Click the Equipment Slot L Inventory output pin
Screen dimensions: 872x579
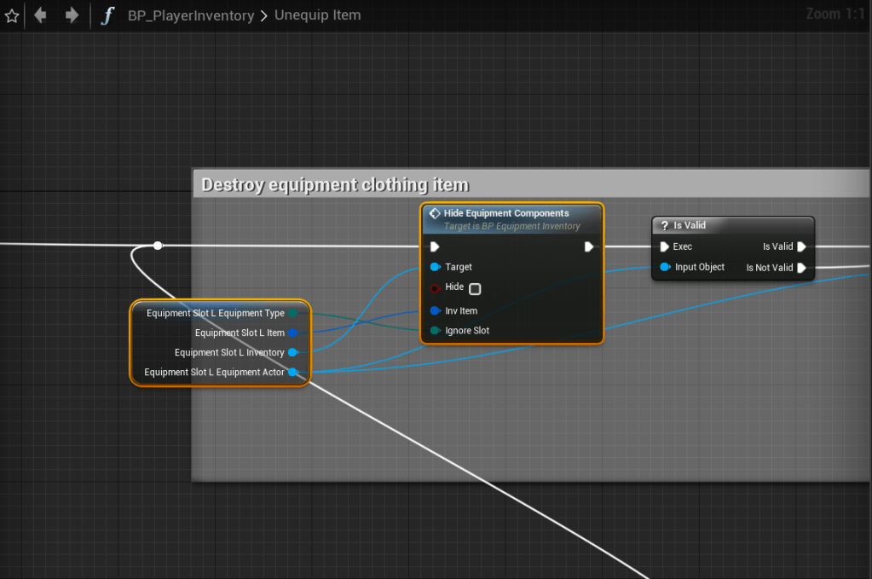coord(292,352)
